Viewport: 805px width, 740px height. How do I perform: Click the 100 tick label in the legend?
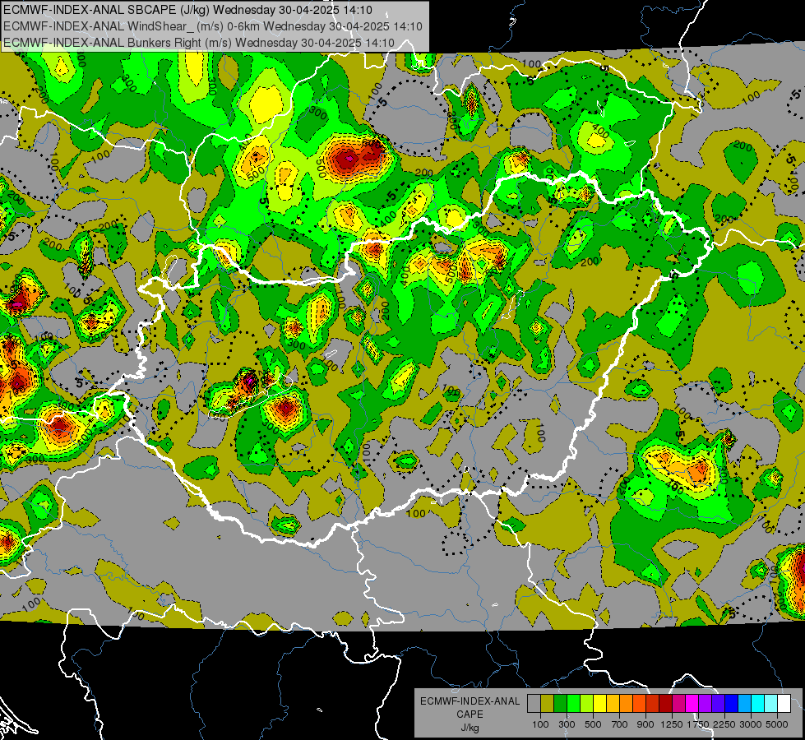[540, 724]
